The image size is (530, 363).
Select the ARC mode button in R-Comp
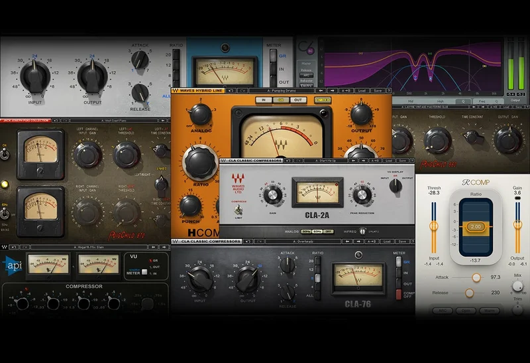click(x=442, y=311)
